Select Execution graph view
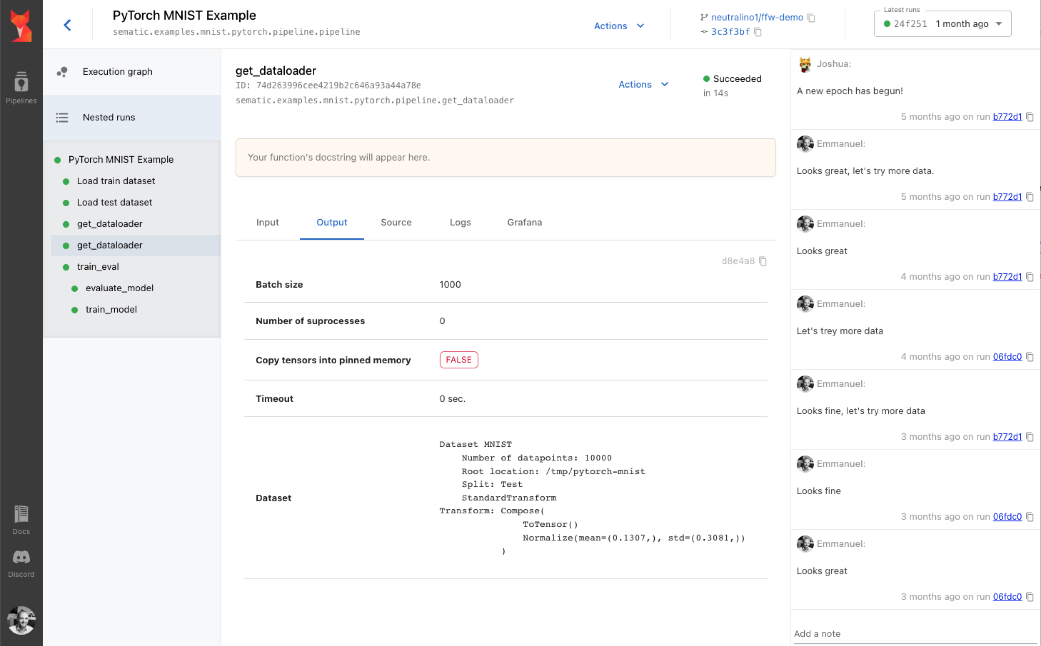This screenshot has height=646, width=1041. 132,72
